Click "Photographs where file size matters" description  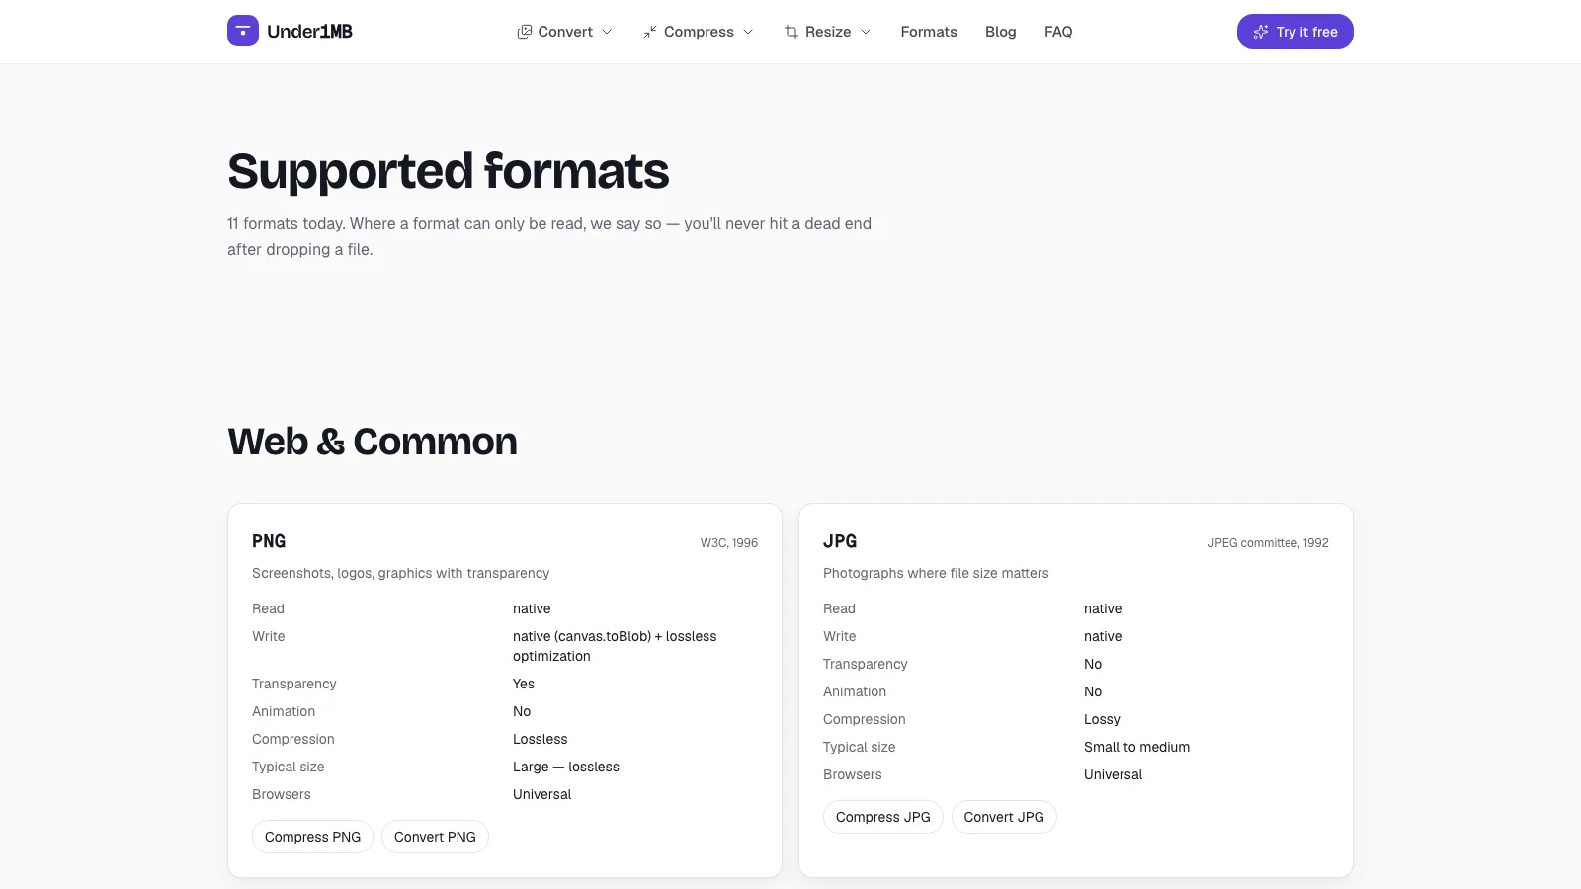pyautogui.click(x=936, y=573)
